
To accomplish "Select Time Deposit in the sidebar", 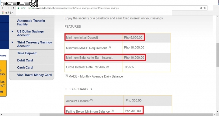I will [27, 53].
